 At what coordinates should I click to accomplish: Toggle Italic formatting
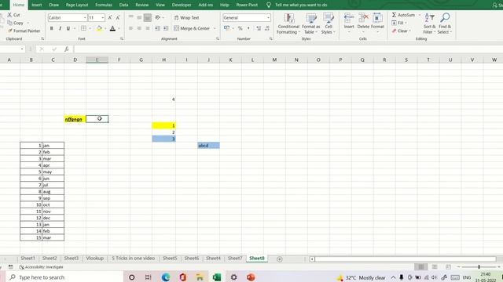click(x=60, y=28)
